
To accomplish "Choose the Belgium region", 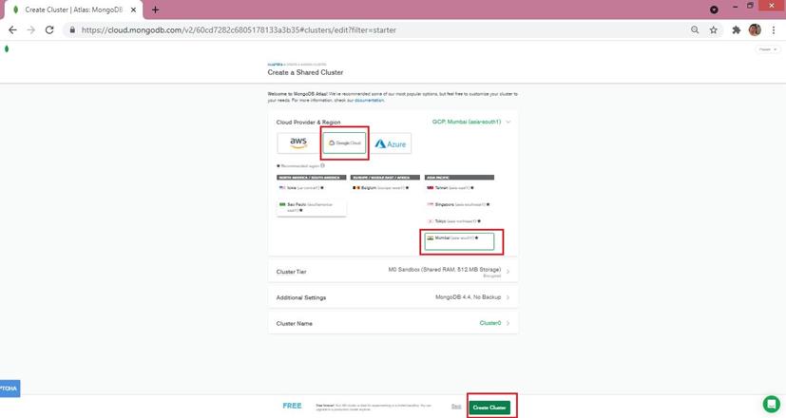I will (x=385, y=188).
